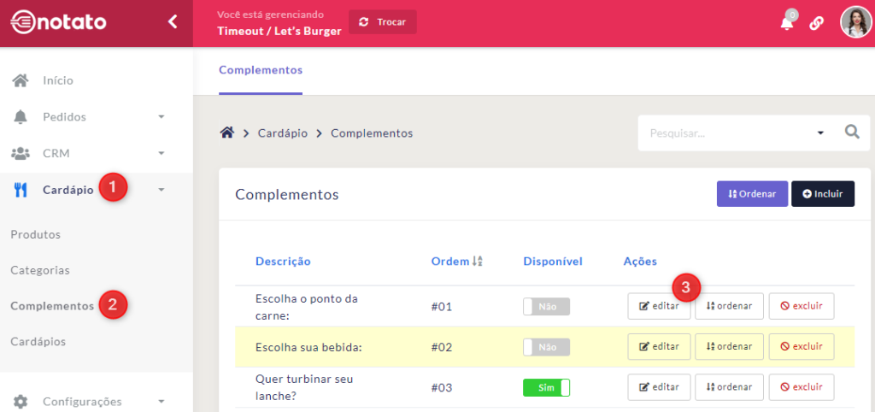Open Início from the sidebar
875x412 pixels.
point(57,80)
